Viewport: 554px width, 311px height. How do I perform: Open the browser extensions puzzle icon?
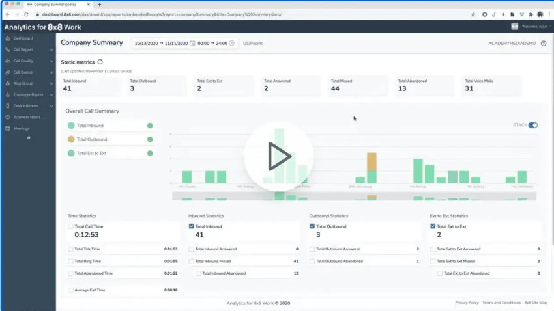tap(531, 14)
